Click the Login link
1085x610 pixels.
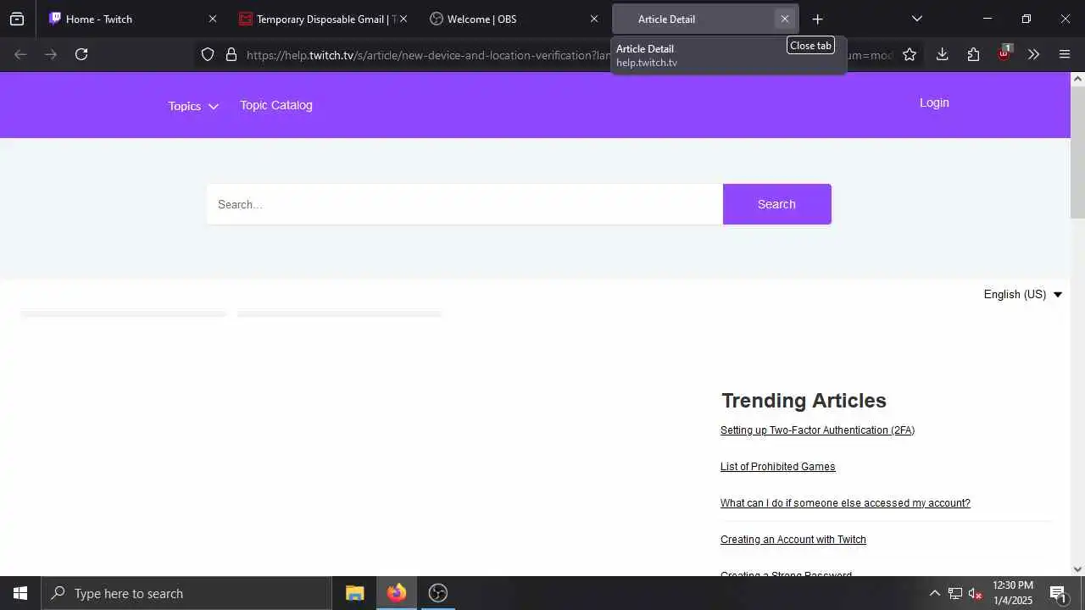tap(934, 103)
